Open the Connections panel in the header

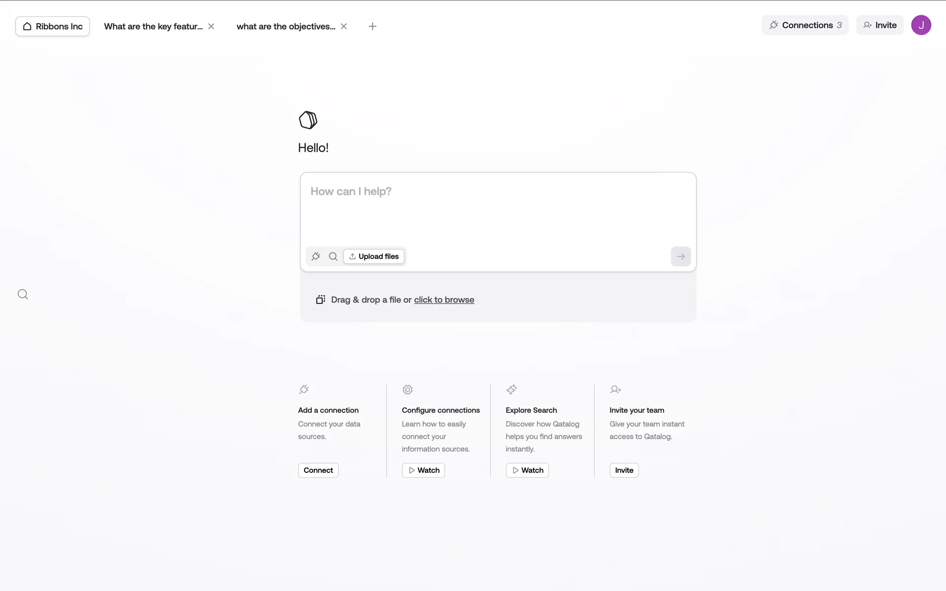pos(805,25)
